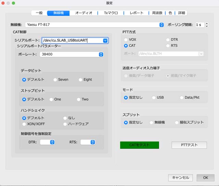Click the キャンセル button
This screenshot has width=219, height=186.
click(x=180, y=177)
